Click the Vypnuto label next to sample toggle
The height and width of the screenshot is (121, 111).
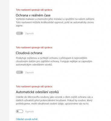pyautogui.click(x=30, y=111)
